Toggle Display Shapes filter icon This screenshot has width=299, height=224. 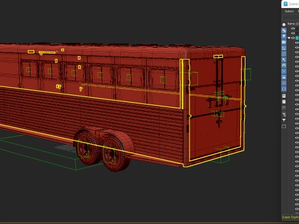(x=284, y=30)
